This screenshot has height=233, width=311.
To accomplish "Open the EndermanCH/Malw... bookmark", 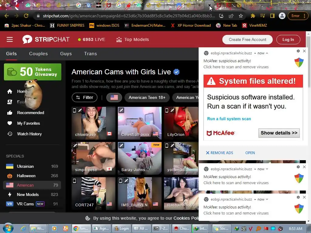I will (145, 25).
